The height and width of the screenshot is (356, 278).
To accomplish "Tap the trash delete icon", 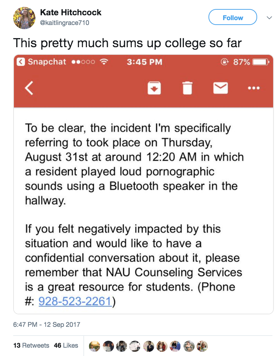I will (x=187, y=88).
